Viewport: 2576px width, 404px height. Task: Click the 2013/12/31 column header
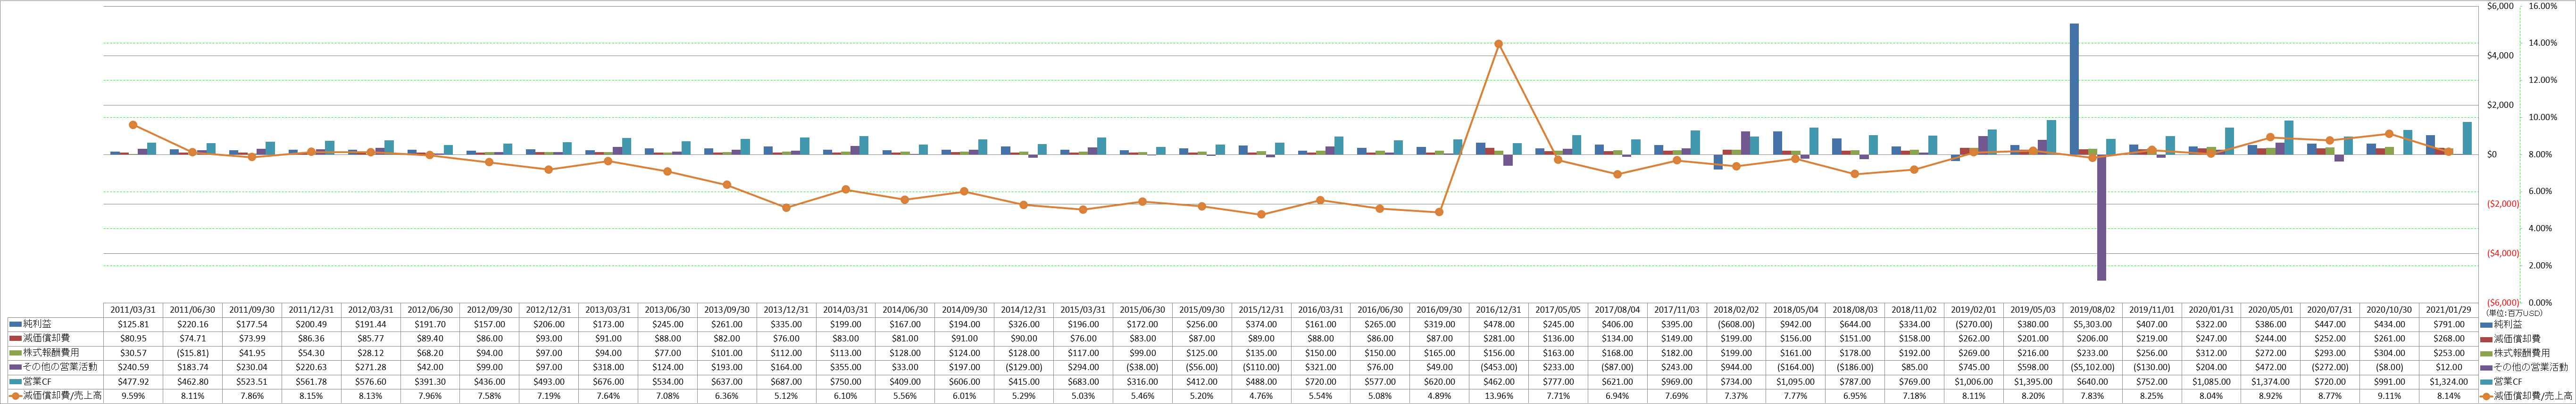[x=786, y=310]
